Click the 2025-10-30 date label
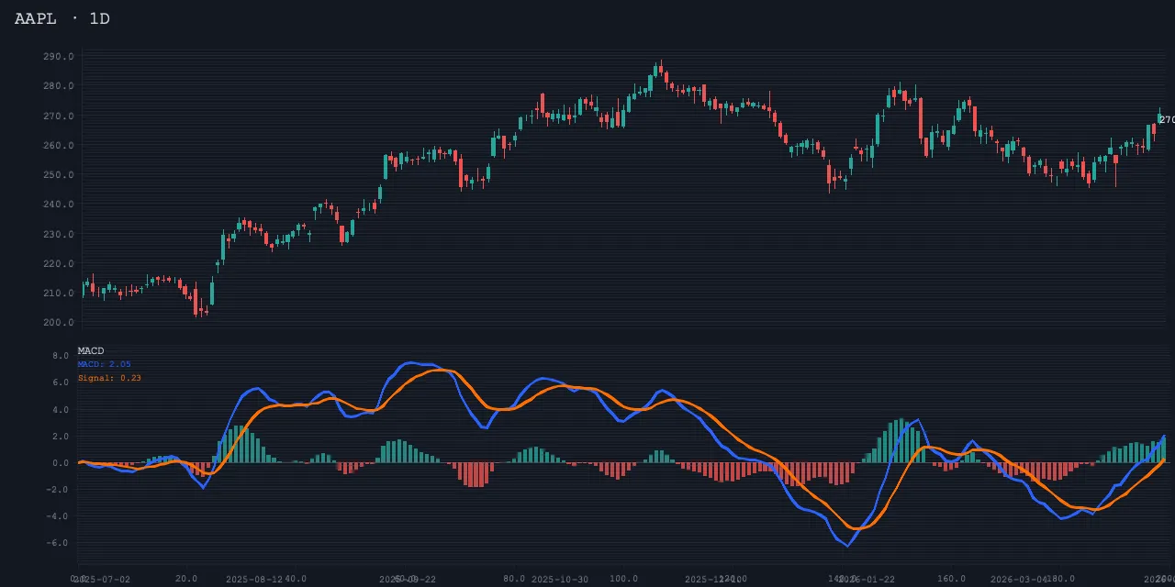Screen dimensions: 1175x587 [560, 580]
